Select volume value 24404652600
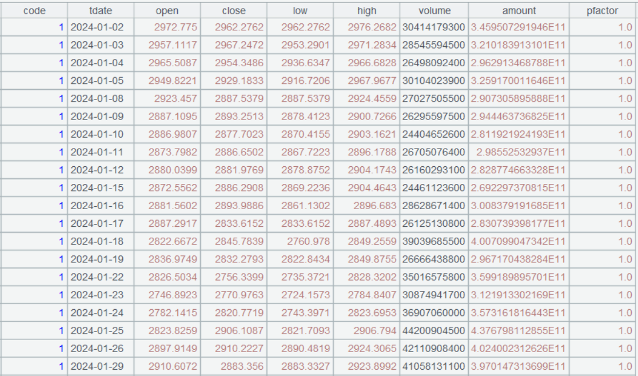 coord(434,134)
